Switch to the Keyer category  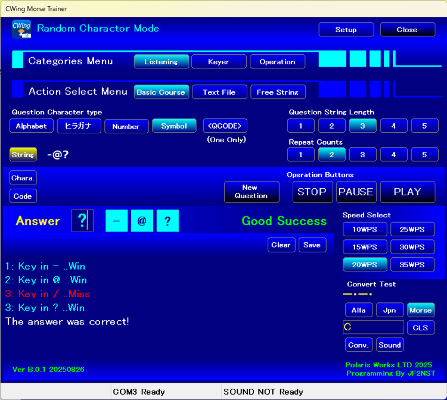click(218, 62)
